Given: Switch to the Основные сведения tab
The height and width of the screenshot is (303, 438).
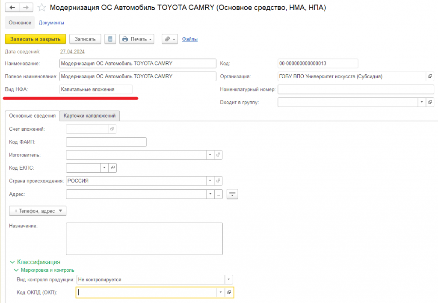Looking at the screenshot, I should point(33,116).
